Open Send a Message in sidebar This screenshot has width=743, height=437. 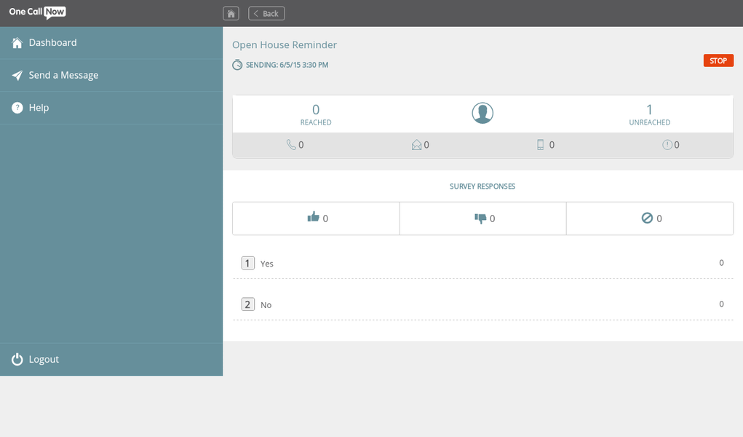(63, 75)
